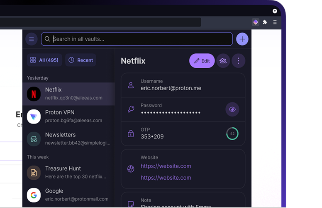Image resolution: width=322 pixels, height=208 pixels.
Task: Select the Proton VPN entry
Action: coord(68,116)
